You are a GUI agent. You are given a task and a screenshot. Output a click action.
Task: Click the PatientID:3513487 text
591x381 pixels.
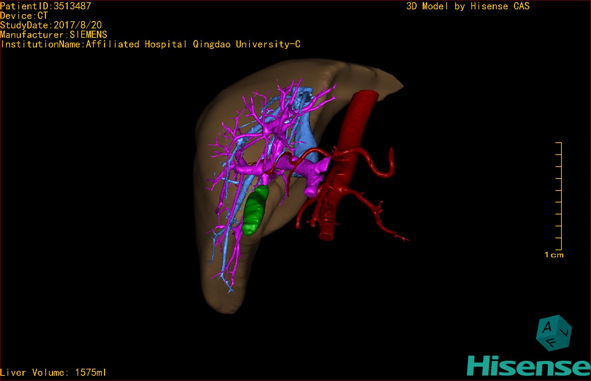click(x=46, y=6)
